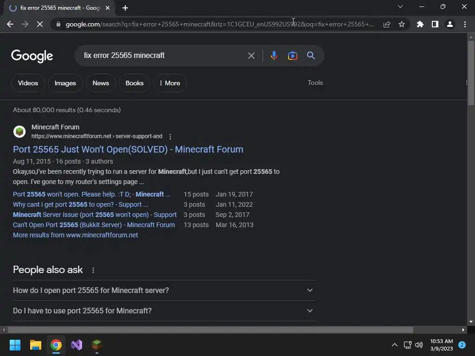The height and width of the screenshot is (356, 475).
Task: Click 'More results from www.minecraftforum.net'
Action: tap(76, 235)
